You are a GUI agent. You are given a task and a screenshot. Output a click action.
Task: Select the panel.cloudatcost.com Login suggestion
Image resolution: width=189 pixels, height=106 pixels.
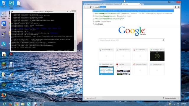click(133, 16)
